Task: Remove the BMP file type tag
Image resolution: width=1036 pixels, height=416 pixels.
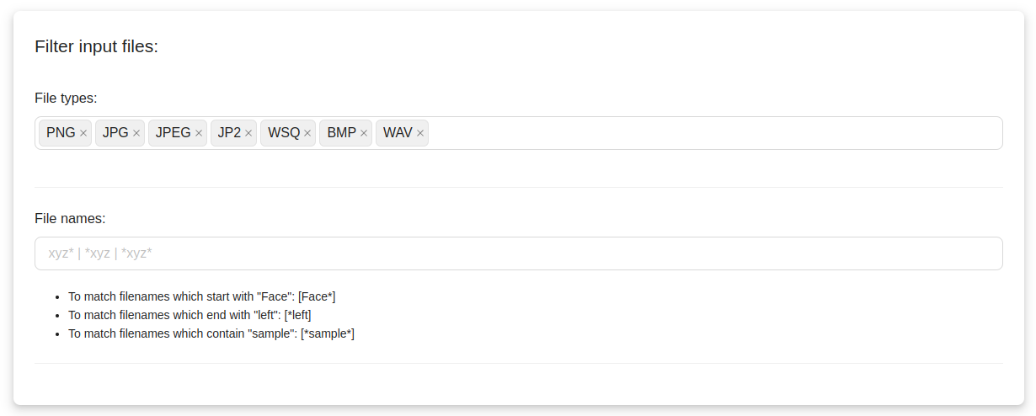Action: (x=364, y=133)
